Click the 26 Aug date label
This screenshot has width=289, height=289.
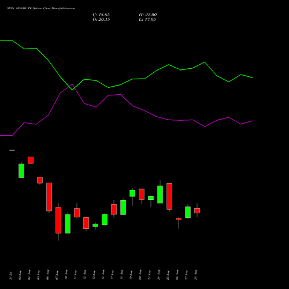pos(177,275)
